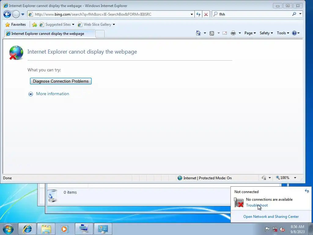Expand More information chevron

pyautogui.click(x=31, y=94)
